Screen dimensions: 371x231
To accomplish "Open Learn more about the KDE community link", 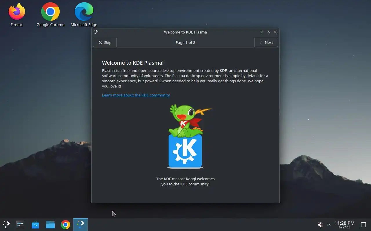I will pos(136,95).
